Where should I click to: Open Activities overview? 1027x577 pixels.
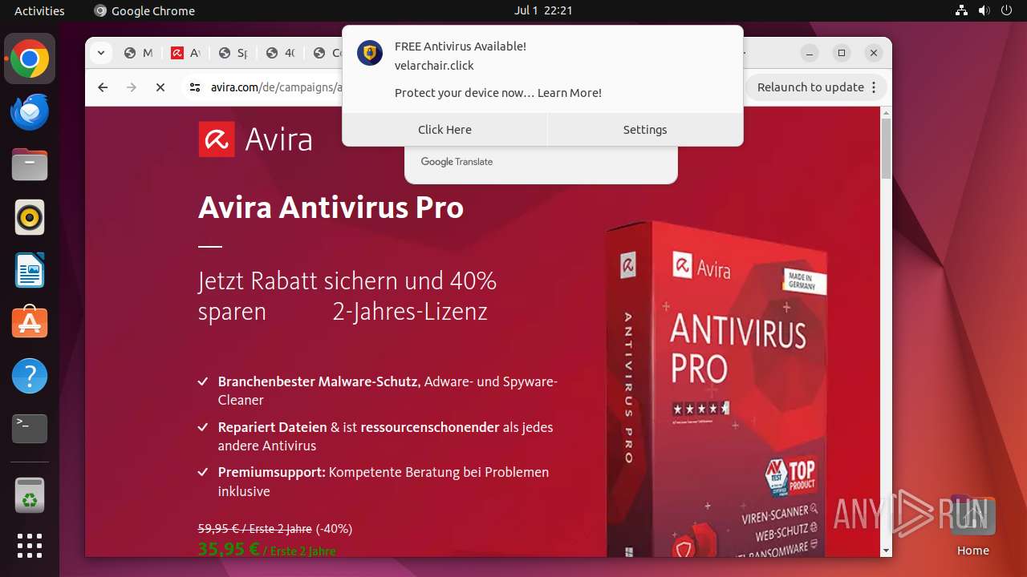pos(39,10)
